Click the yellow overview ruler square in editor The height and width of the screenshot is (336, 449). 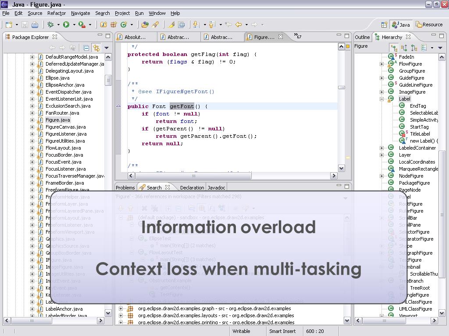pyautogui.click(x=348, y=46)
